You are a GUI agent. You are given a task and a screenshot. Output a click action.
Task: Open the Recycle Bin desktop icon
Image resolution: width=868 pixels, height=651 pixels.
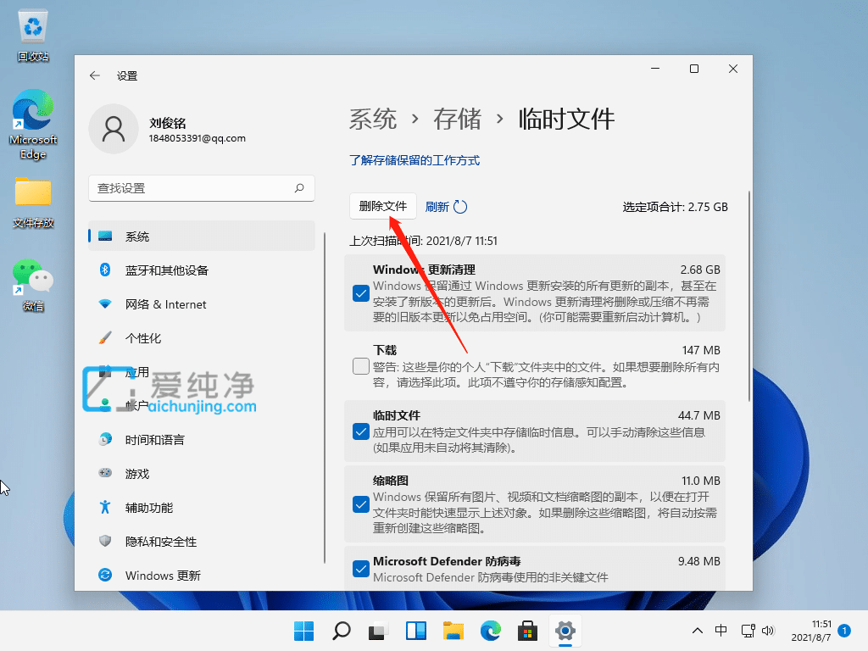point(33,36)
